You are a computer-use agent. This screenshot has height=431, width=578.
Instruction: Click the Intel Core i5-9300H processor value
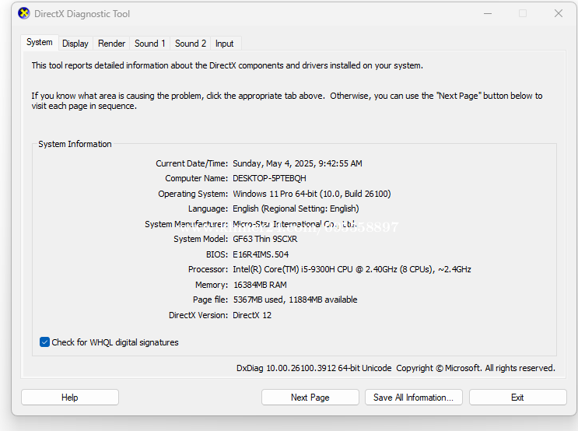[x=352, y=269]
